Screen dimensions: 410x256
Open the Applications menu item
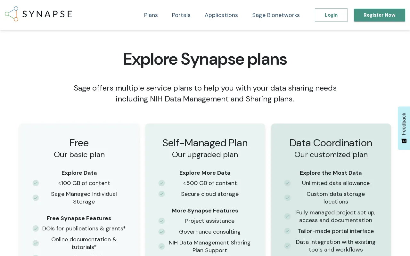pyautogui.click(x=221, y=15)
